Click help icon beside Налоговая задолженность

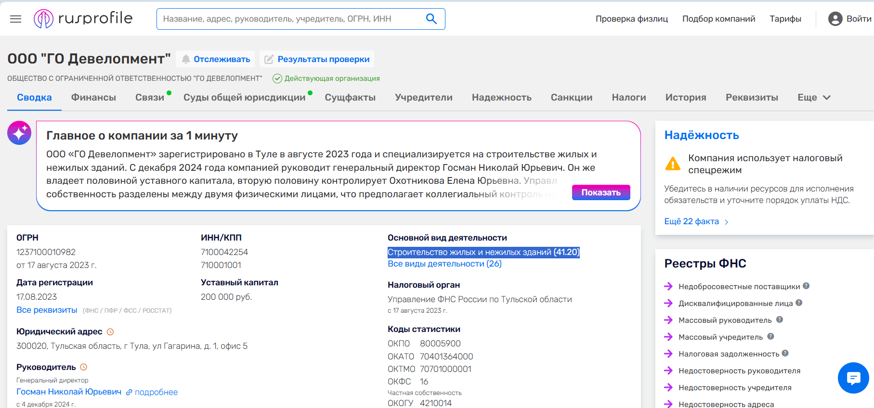tap(785, 353)
